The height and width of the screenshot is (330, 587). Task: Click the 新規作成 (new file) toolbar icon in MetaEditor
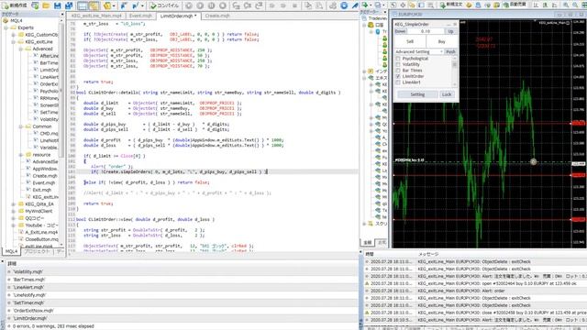coord(15,5)
